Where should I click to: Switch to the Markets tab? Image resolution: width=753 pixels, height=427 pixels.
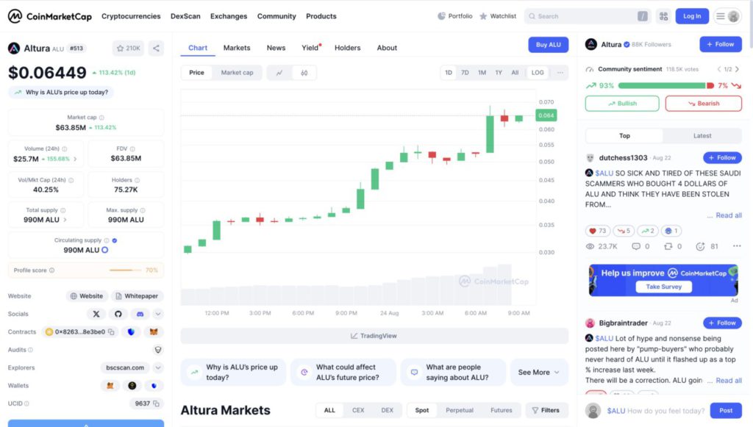[x=237, y=48]
